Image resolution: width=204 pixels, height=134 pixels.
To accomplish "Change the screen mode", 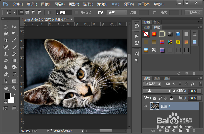I will click(x=14, y=108).
